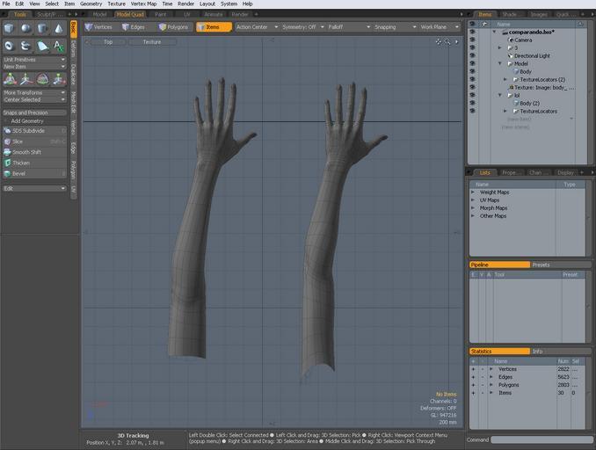The height and width of the screenshot is (450, 596).
Task: Click the Command input field
Action: pyautogui.click(x=541, y=439)
